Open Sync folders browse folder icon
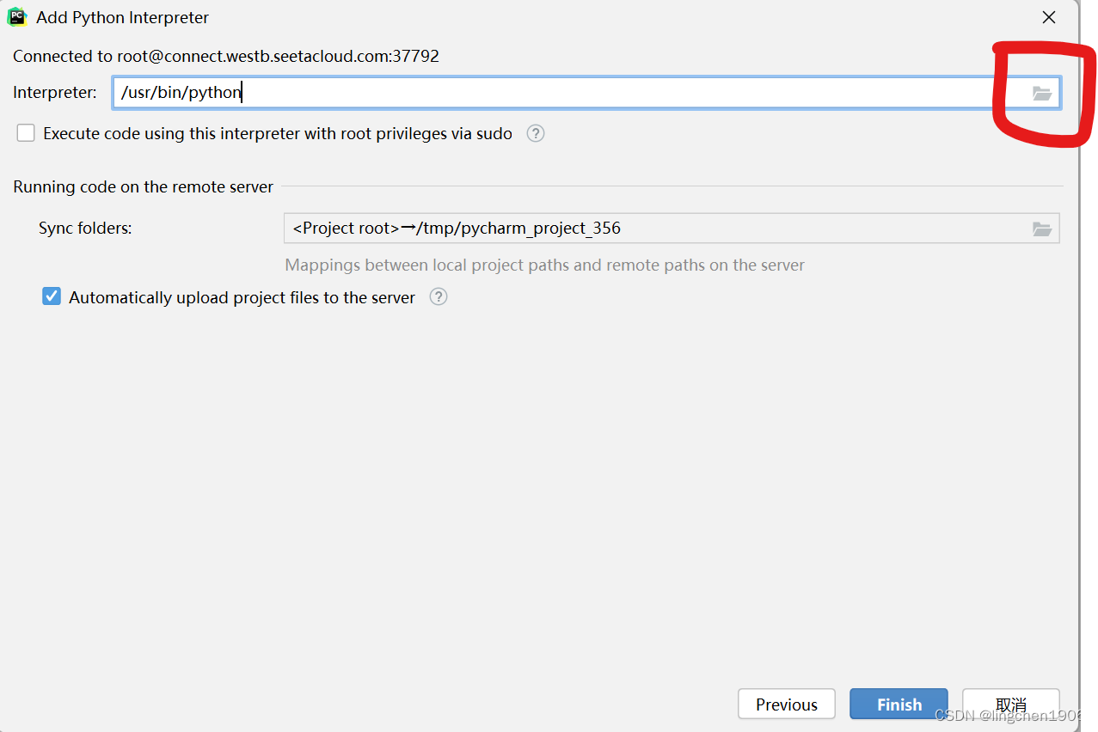Viewport: 1098px width, 732px height. coord(1042,229)
